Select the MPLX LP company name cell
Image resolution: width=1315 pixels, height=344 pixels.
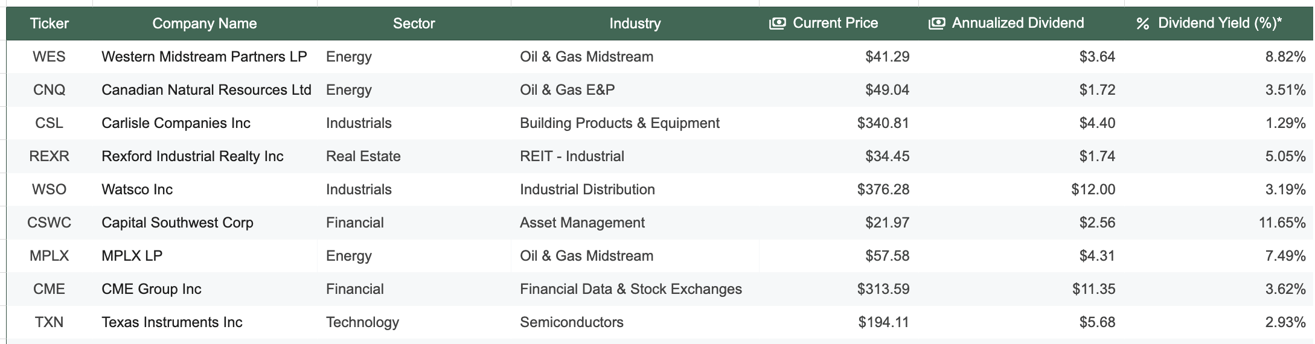(x=132, y=256)
